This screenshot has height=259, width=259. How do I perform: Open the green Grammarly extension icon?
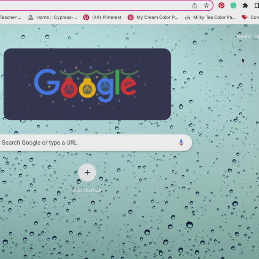(x=233, y=6)
